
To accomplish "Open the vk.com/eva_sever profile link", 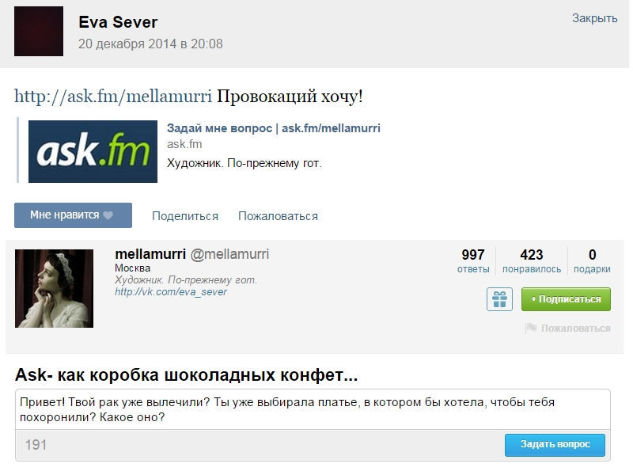I will (171, 292).
